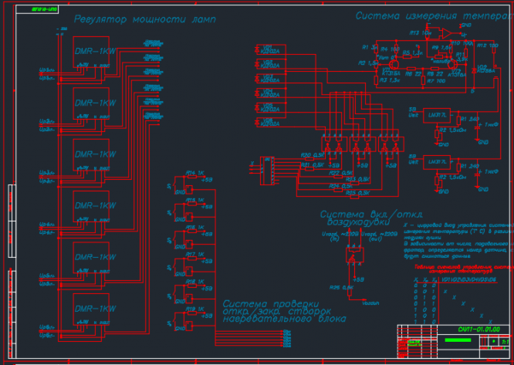Select the R4 100 resistor label

point(390,49)
